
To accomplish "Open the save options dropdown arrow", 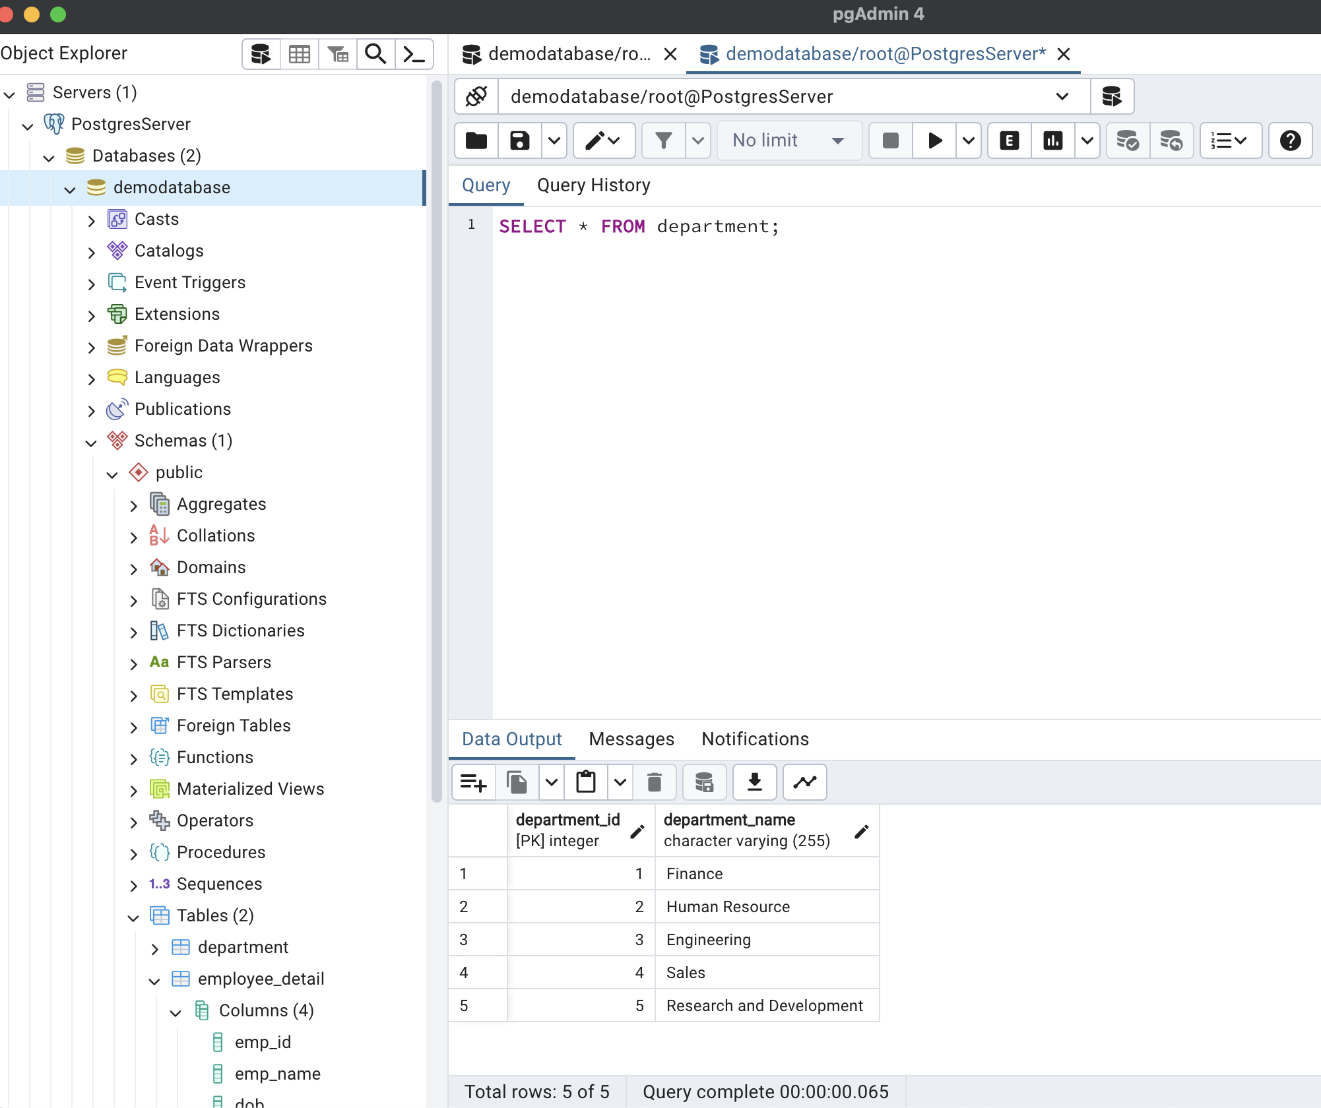I will click(554, 140).
